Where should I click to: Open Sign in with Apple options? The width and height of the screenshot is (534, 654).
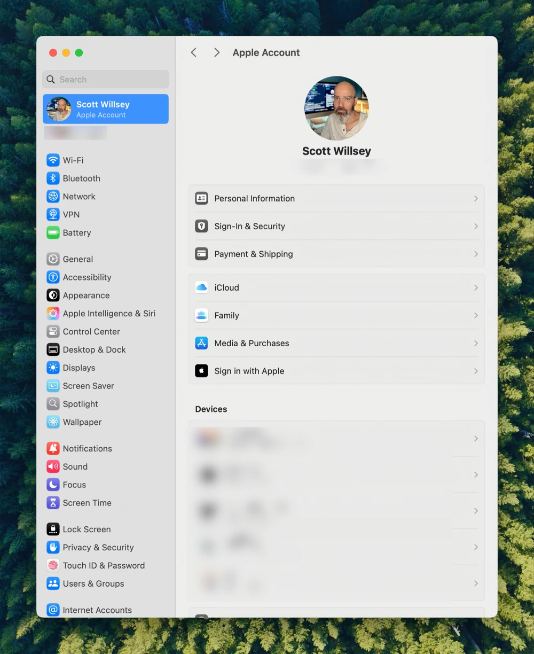click(x=249, y=371)
